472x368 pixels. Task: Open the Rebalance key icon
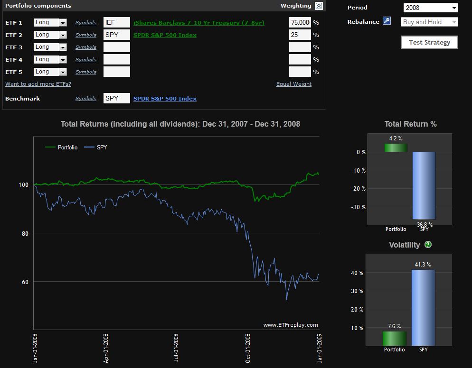[387, 21]
